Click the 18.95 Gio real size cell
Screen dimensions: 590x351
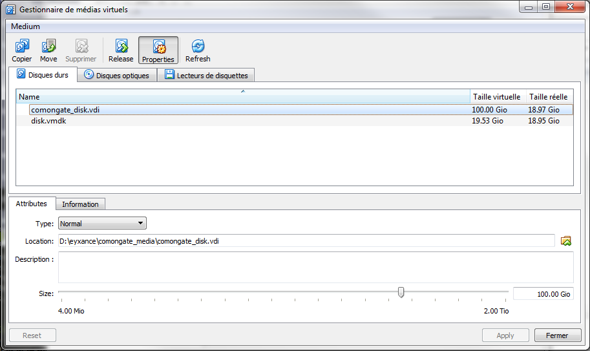pyautogui.click(x=543, y=121)
